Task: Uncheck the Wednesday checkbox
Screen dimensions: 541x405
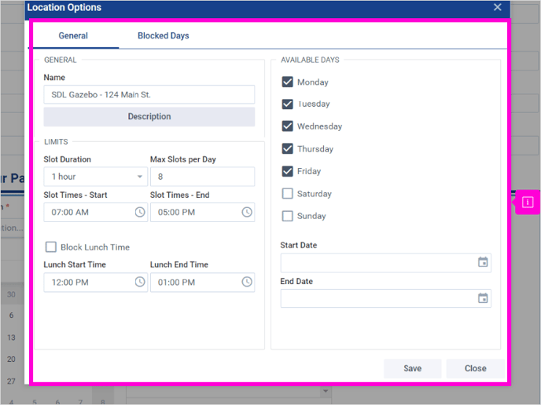Action: [x=288, y=126]
